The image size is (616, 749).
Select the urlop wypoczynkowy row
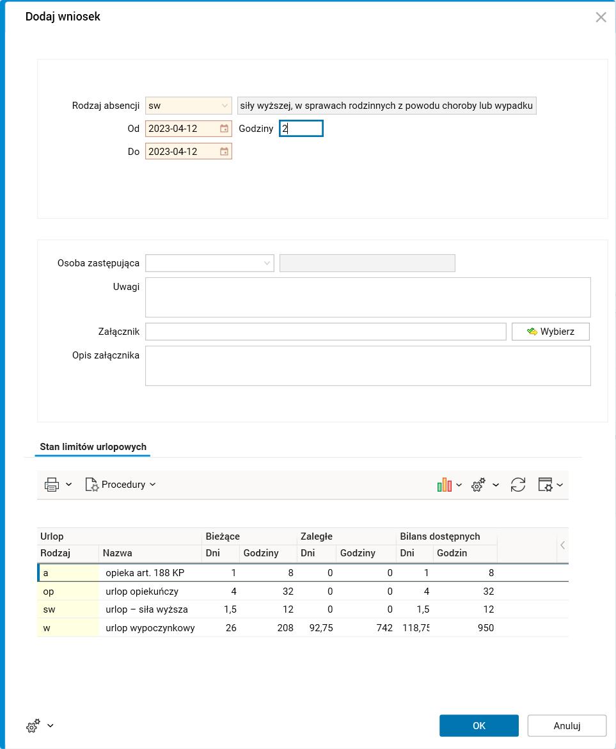tap(303, 627)
